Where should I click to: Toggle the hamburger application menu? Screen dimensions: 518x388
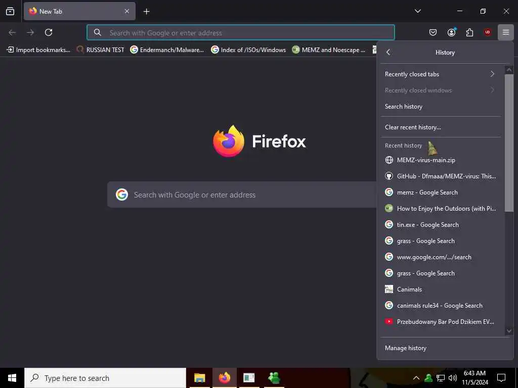[506, 32]
